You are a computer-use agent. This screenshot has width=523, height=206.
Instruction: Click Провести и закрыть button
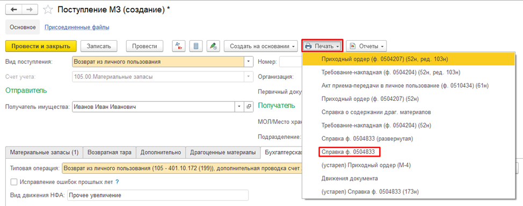coord(41,46)
